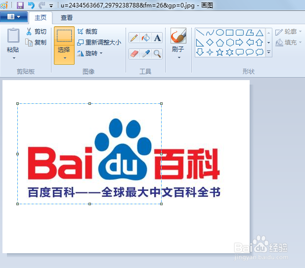The width and height of the screenshot is (305, 268).
Task: Select the Color picker eyedropper tool
Action: 146,54
